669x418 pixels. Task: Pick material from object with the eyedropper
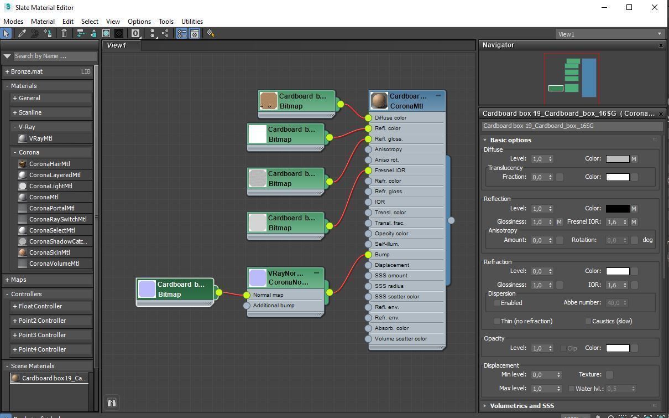tap(22, 34)
